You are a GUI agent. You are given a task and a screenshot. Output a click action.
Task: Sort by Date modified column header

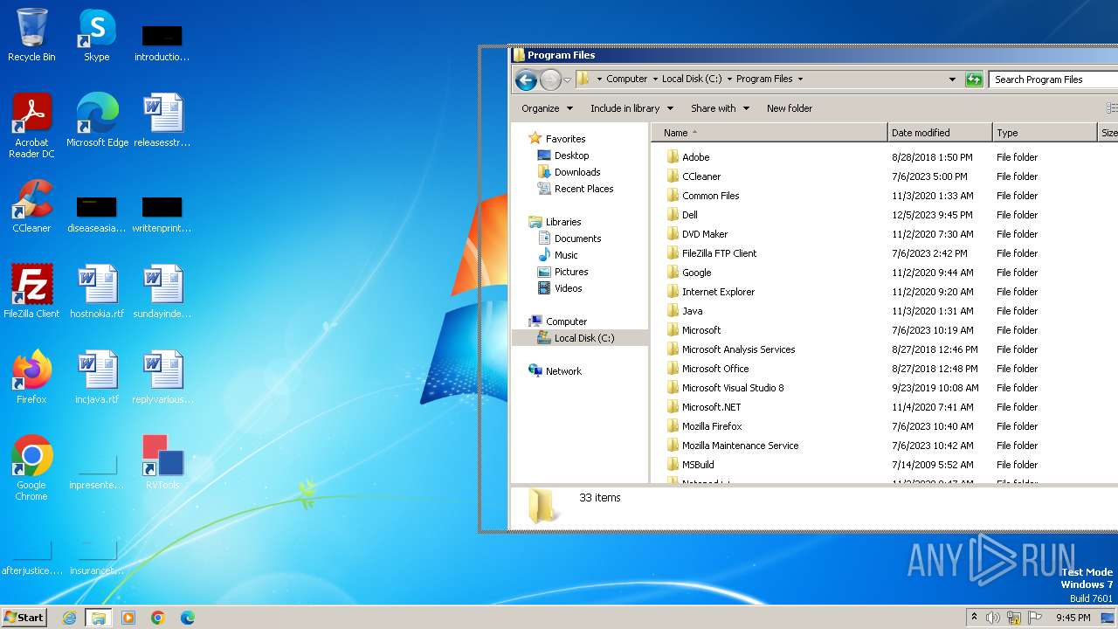click(940, 133)
